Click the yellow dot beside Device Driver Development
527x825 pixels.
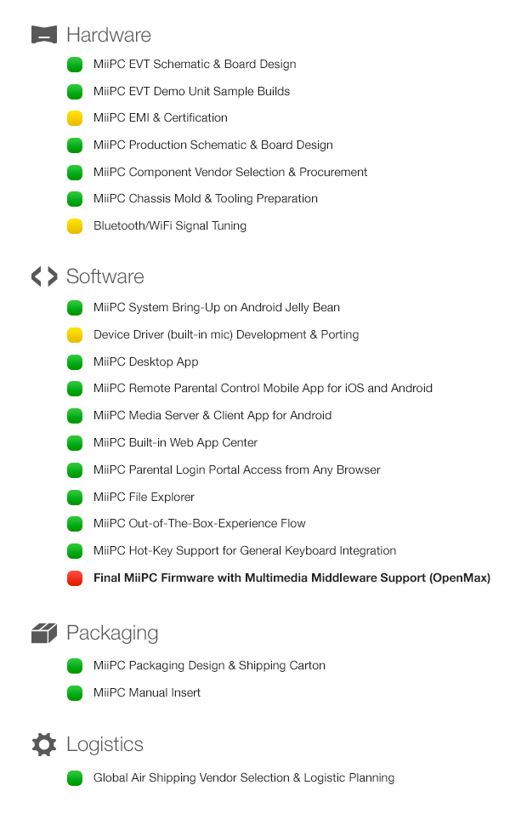[x=75, y=335]
